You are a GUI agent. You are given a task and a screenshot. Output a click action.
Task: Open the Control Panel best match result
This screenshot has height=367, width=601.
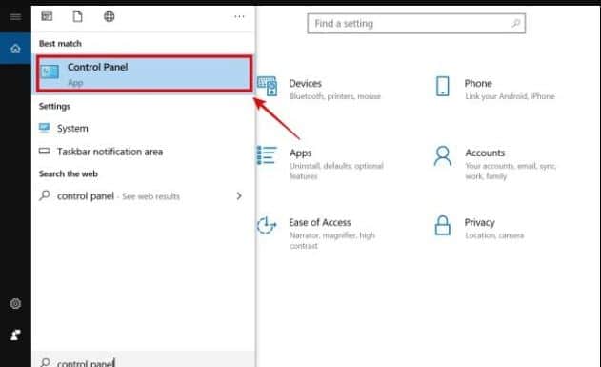coord(145,74)
